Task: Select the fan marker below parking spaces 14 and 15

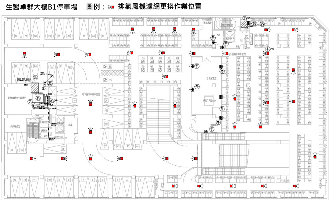Action: [31, 158]
